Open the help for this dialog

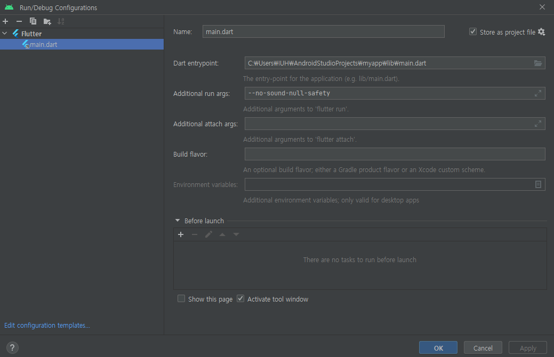pos(12,347)
